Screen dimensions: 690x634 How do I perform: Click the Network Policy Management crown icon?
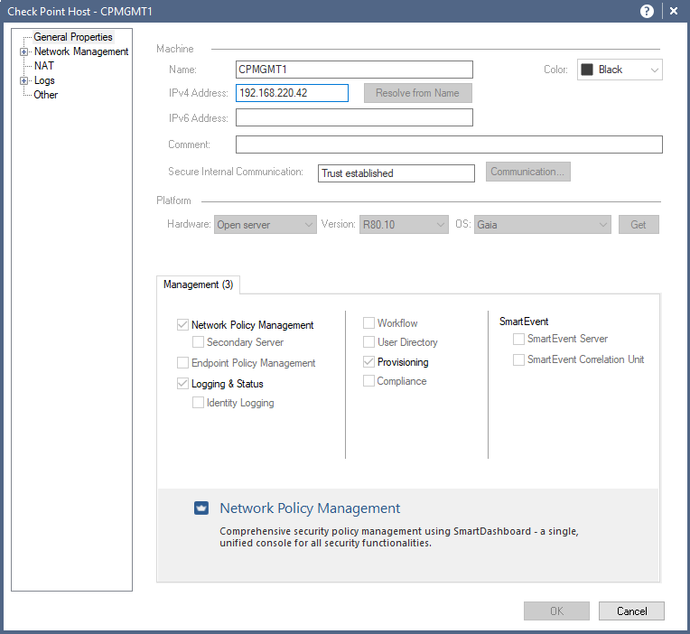(201, 508)
